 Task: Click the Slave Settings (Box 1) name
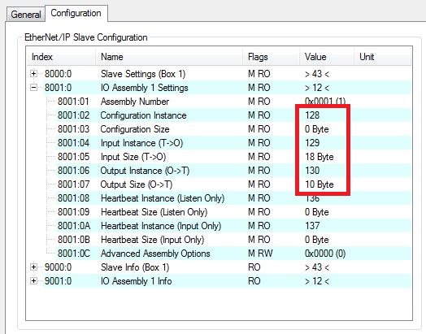click(x=143, y=74)
